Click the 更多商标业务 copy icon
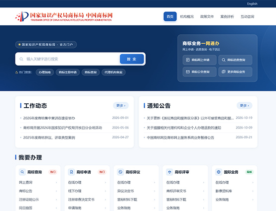 click(x=224, y=71)
